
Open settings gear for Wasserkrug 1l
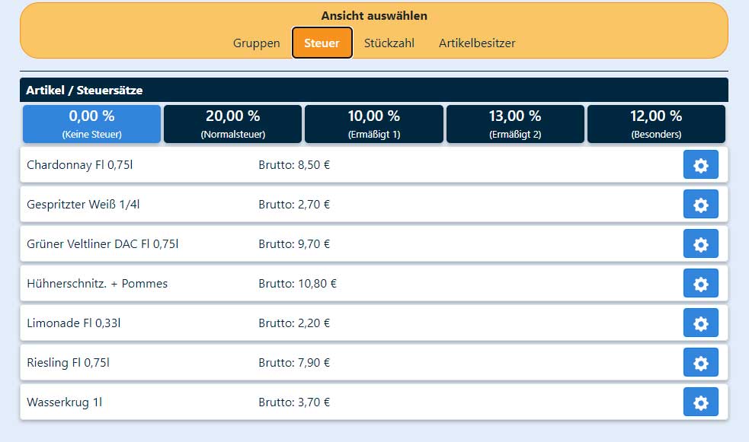[x=700, y=402]
